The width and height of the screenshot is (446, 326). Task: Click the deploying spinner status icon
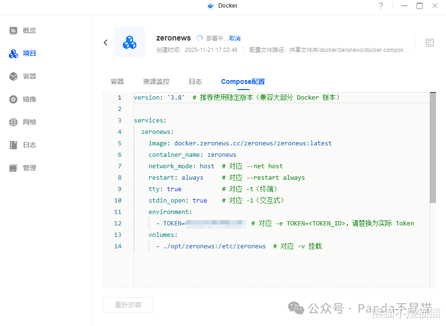pyautogui.click(x=200, y=38)
